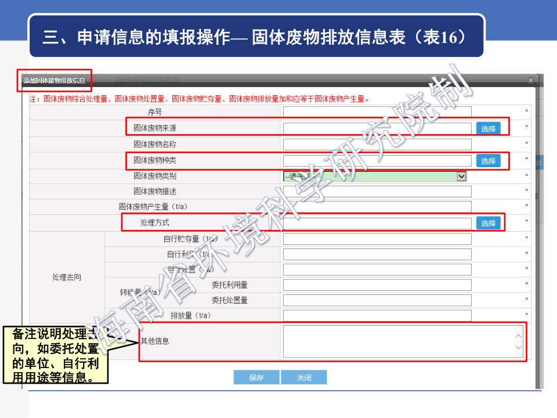Screen dimensions: 557x418
Task: Click the red 注 note text
Action: 199,99
